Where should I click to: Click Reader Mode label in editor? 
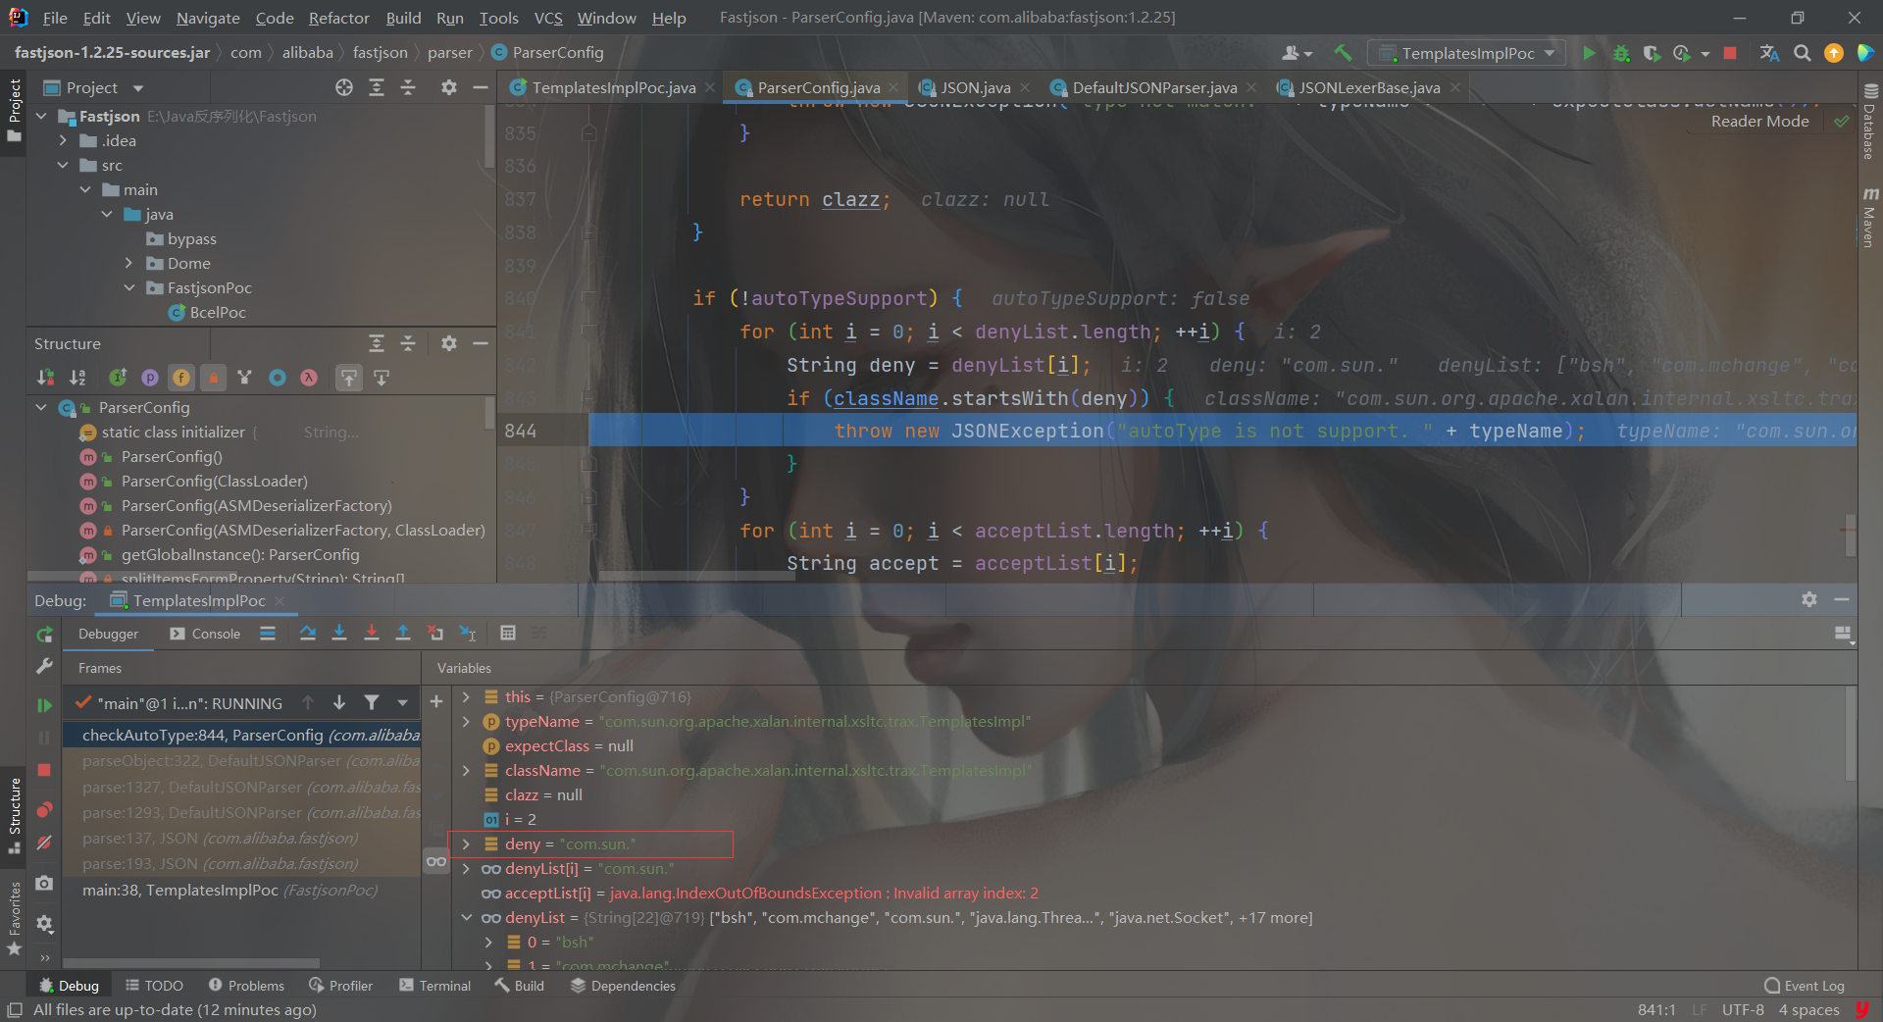(x=1759, y=121)
